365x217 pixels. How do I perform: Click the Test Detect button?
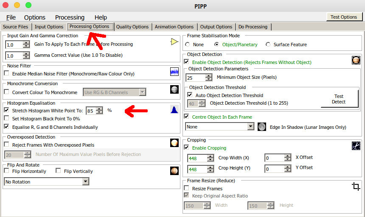pyautogui.click(x=339, y=99)
